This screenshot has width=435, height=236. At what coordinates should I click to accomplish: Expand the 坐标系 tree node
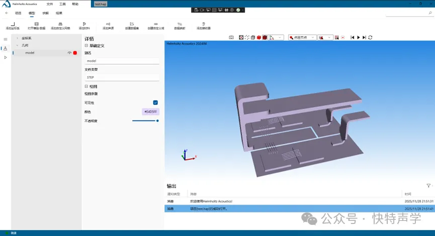coord(17,38)
